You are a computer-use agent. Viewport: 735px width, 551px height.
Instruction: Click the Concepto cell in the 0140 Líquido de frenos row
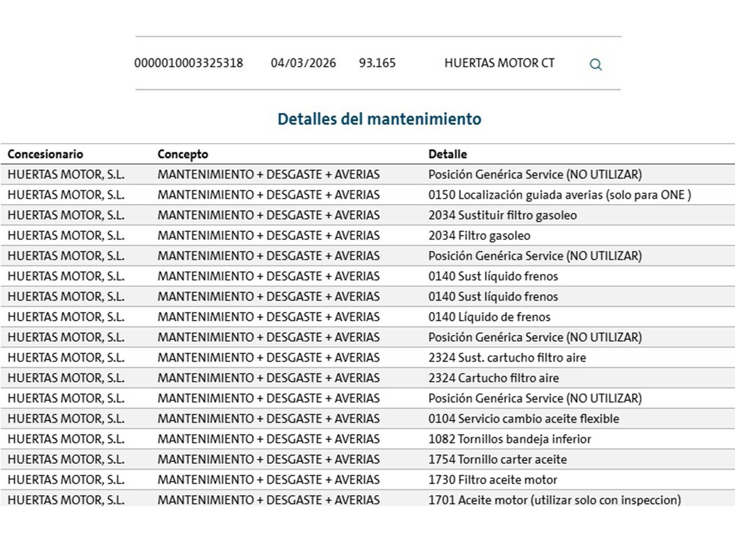(268, 317)
